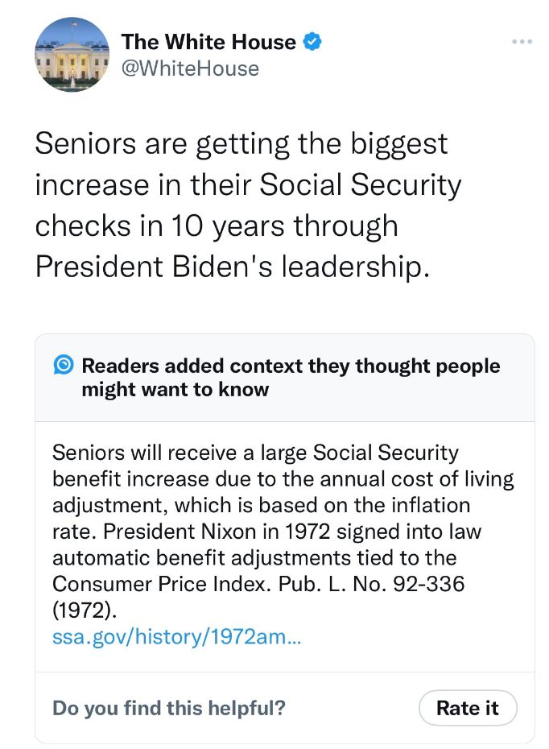Open the ssa.gov/history/1972am… link

(x=179, y=638)
